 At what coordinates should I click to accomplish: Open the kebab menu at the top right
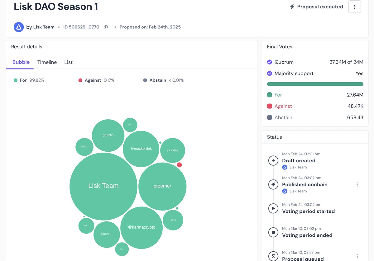click(x=354, y=7)
